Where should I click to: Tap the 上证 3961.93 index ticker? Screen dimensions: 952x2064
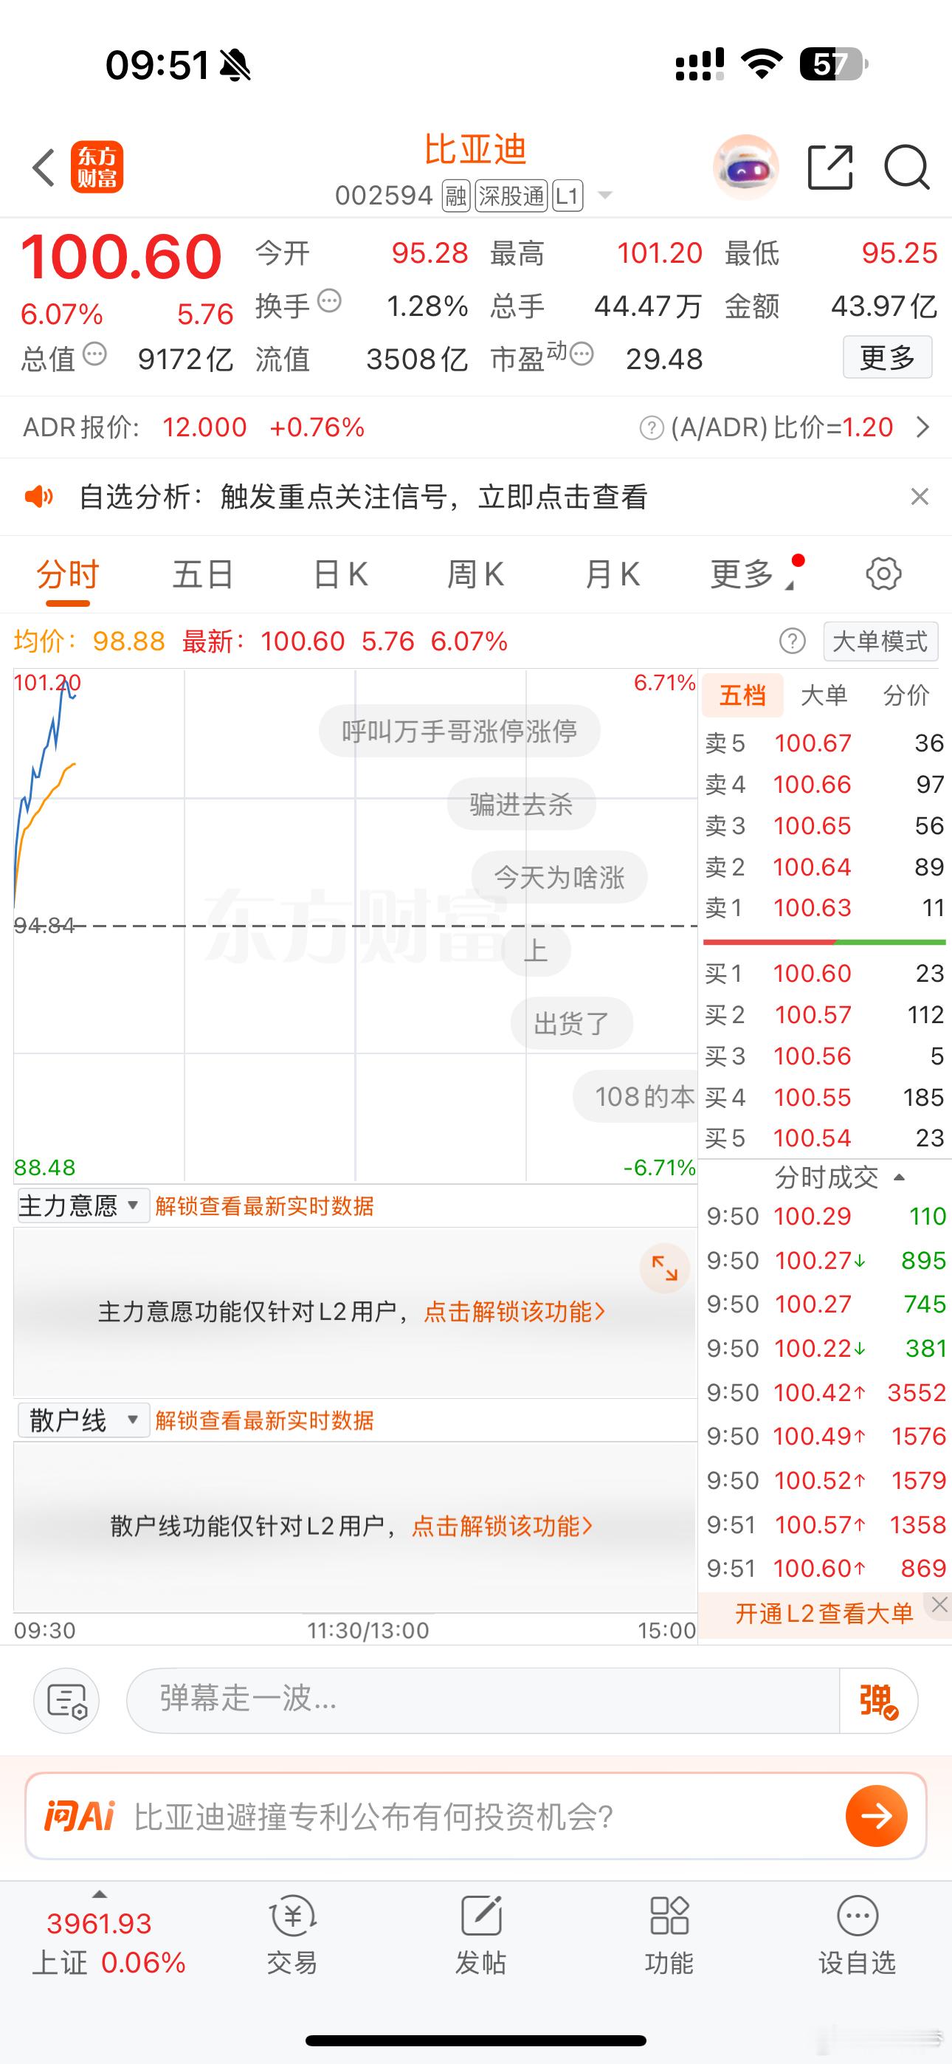(x=109, y=1942)
